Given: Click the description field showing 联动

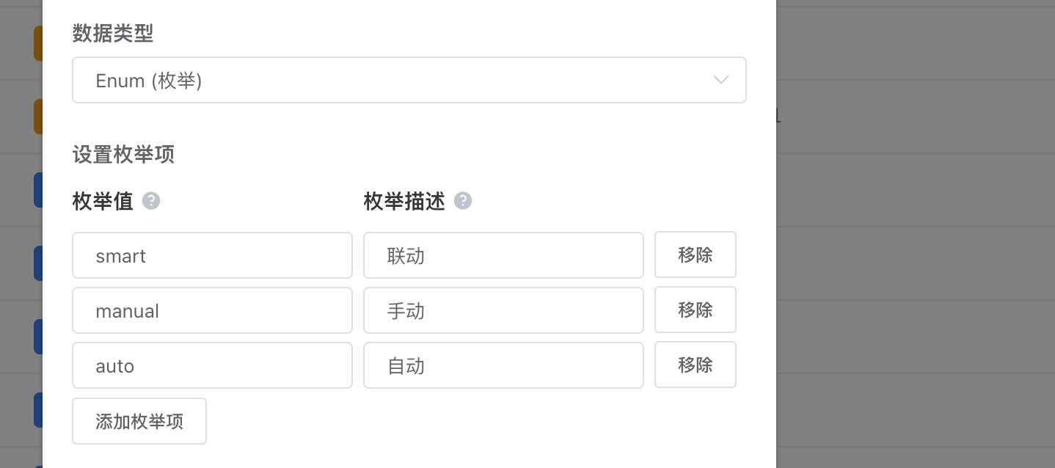Looking at the screenshot, I should pos(503,256).
